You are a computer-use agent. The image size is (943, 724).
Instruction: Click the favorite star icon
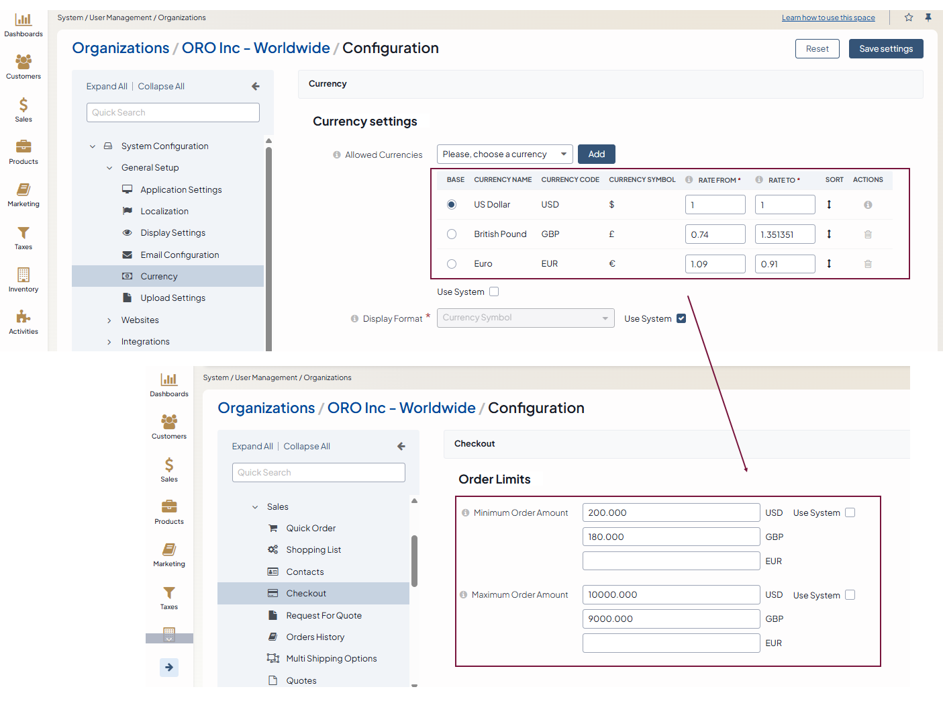[x=909, y=17]
